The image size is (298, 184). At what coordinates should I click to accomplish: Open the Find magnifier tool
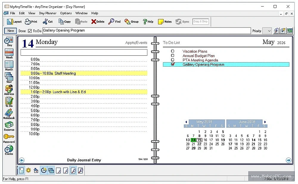[114, 22]
